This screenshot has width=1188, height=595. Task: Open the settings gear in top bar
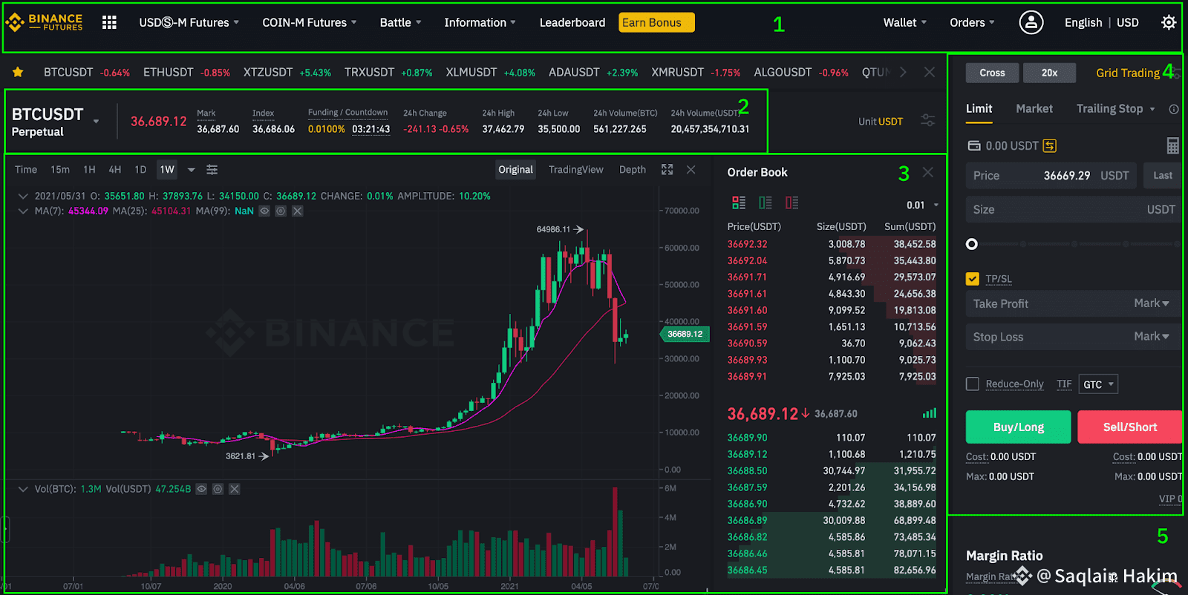click(1168, 22)
